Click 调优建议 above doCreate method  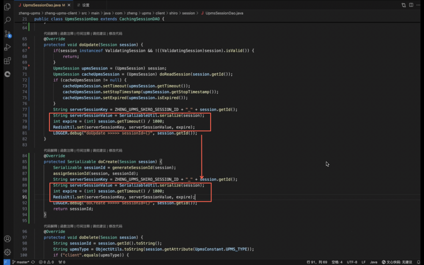coord(99,150)
